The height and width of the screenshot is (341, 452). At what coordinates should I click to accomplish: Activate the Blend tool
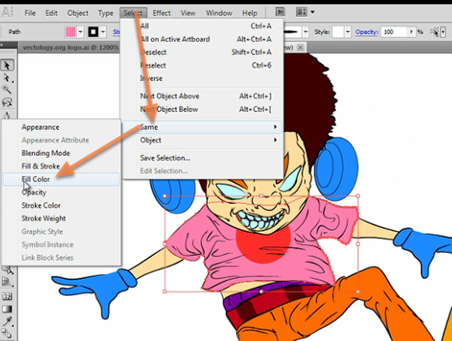pyautogui.click(x=7, y=333)
